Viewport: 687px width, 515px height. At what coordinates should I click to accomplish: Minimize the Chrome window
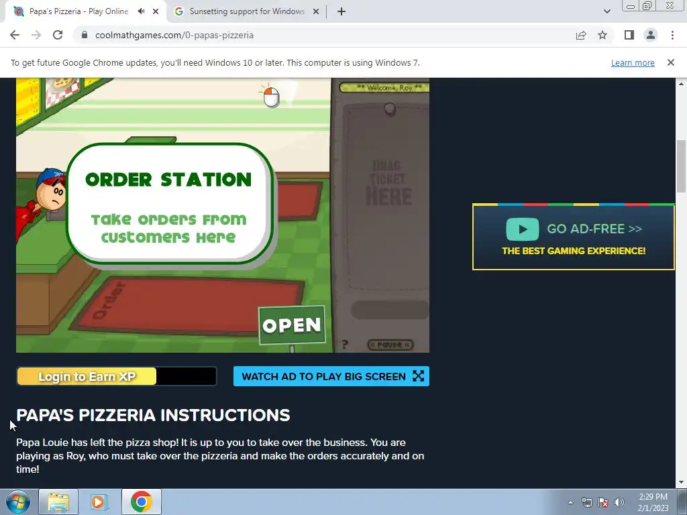[631, 6]
